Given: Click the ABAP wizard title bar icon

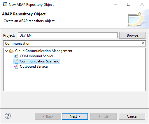Looking at the screenshot, I should pos(5,4).
